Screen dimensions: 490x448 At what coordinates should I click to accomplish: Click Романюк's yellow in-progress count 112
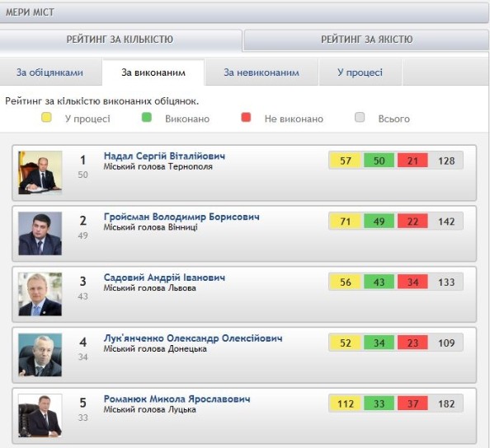click(x=346, y=404)
